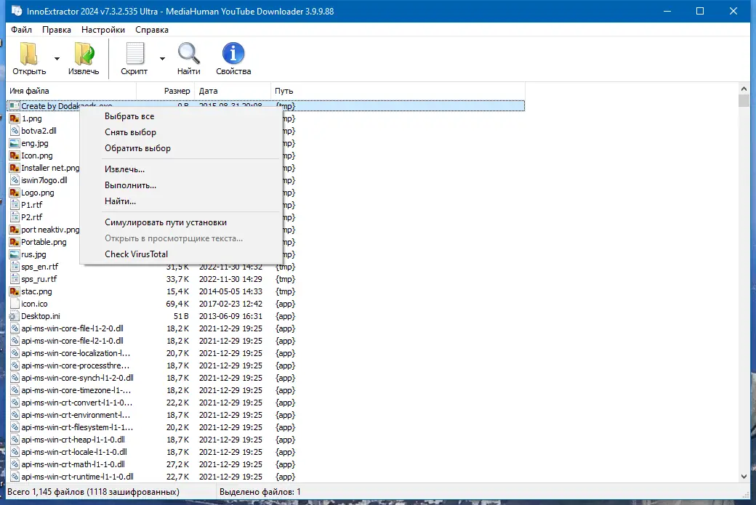The height and width of the screenshot is (505, 756).
Task: Select api-ms-win-crt-heap-l1-1-0.dll row
Action: pos(265,440)
